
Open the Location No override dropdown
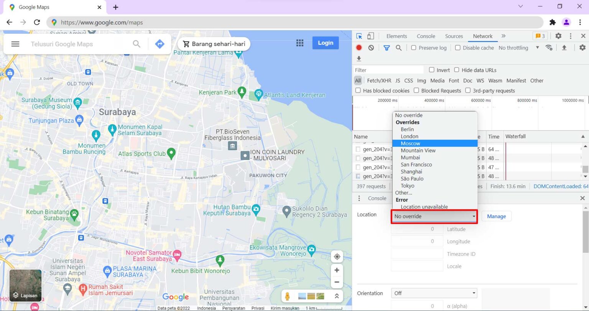(x=434, y=216)
